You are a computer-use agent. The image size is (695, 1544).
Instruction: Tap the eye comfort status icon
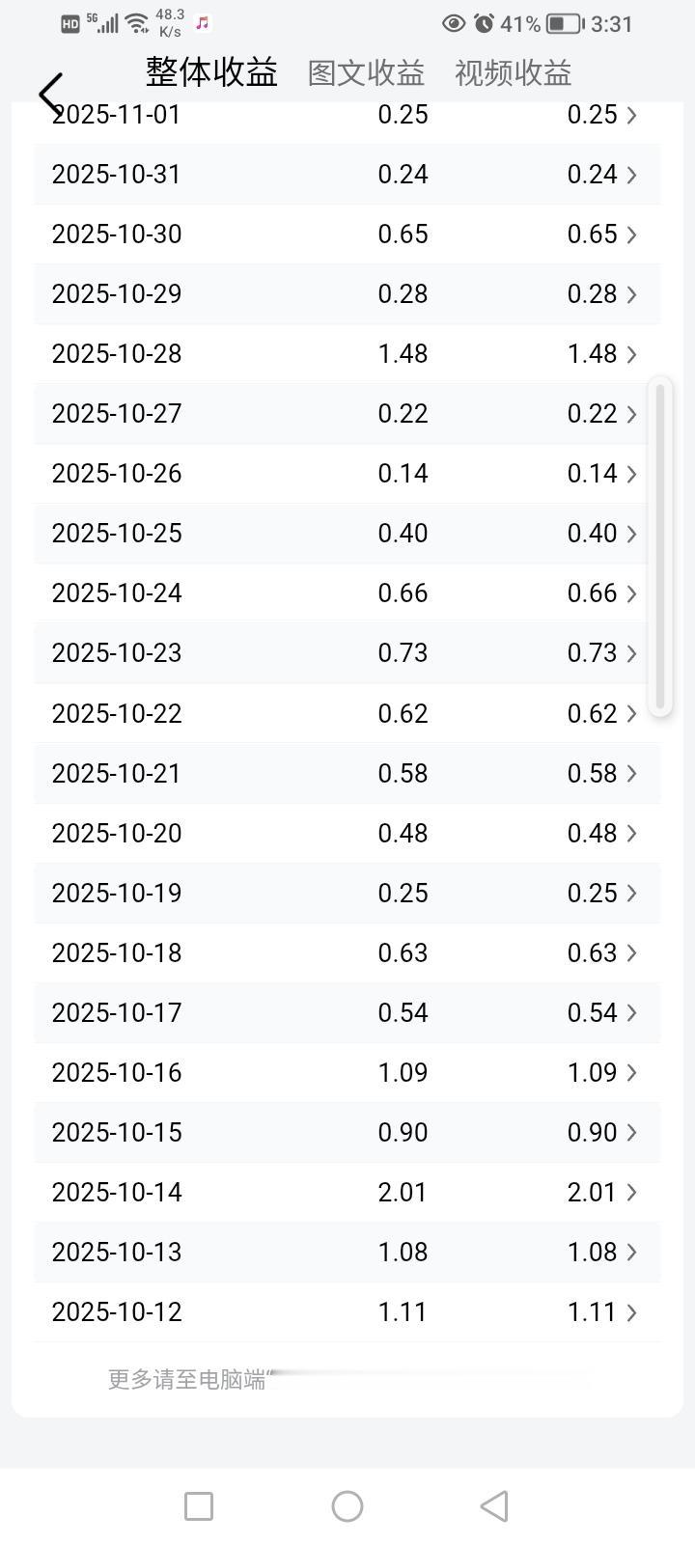(454, 23)
